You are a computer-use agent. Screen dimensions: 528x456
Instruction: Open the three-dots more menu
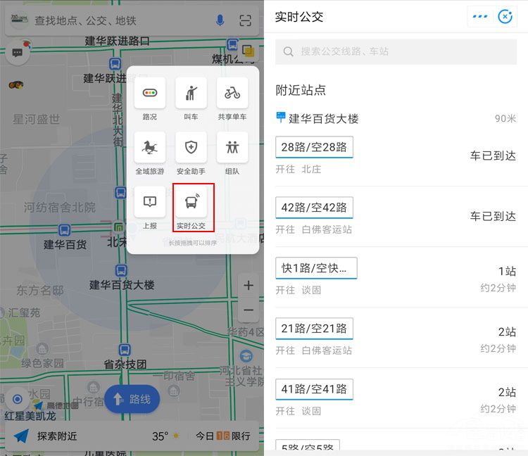coord(480,16)
